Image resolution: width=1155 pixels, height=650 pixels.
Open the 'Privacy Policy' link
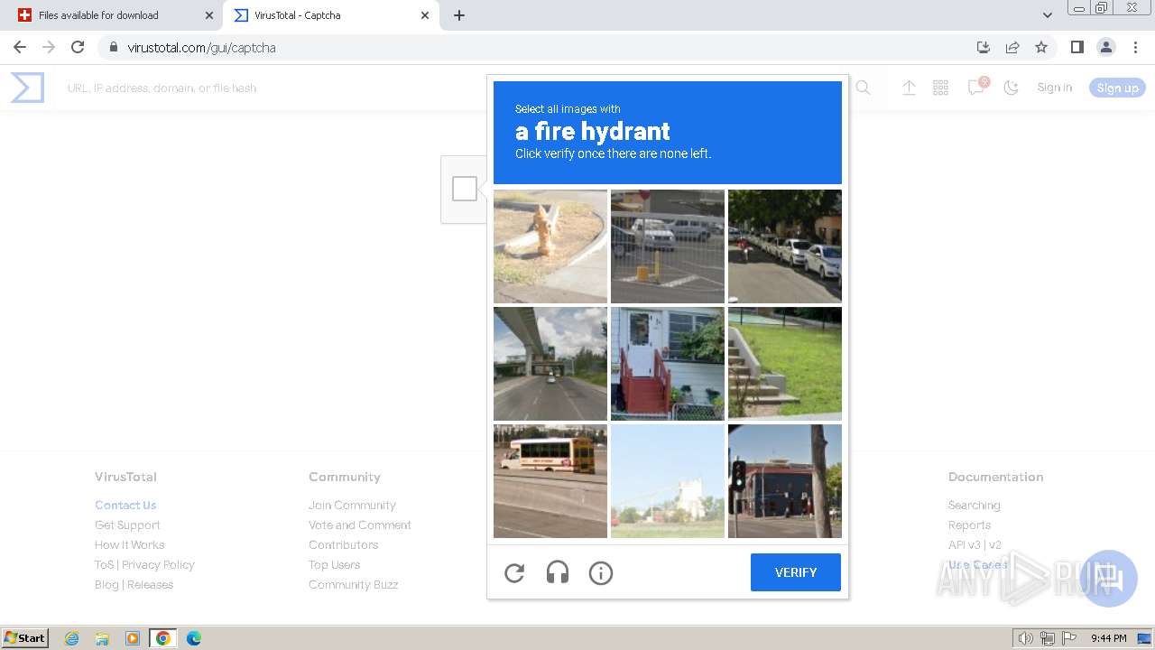(158, 564)
